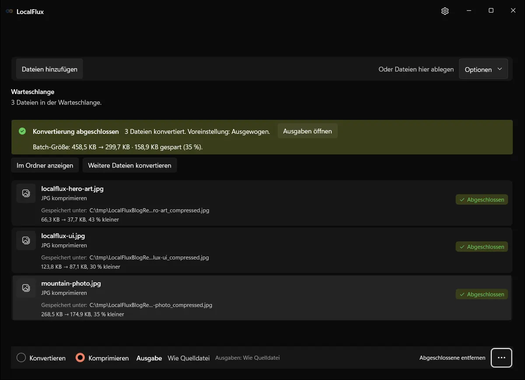Open saved path of localflux-ui_compressed.jpg
525x380 pixels.
click(149, 258)
